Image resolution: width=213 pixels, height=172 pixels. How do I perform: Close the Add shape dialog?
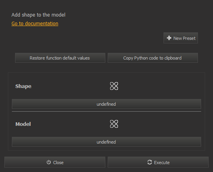click(x=55, y=162)
